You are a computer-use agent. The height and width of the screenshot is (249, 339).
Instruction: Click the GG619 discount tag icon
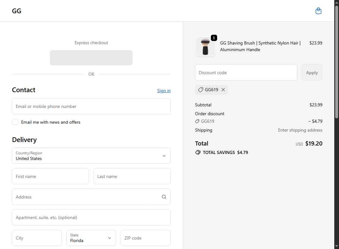200,90
